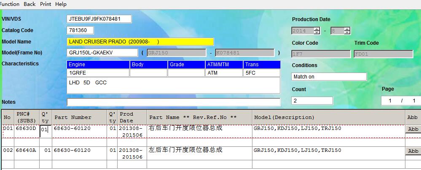Open the Help menu
421x170 pixels.
(x=61, y=4)
